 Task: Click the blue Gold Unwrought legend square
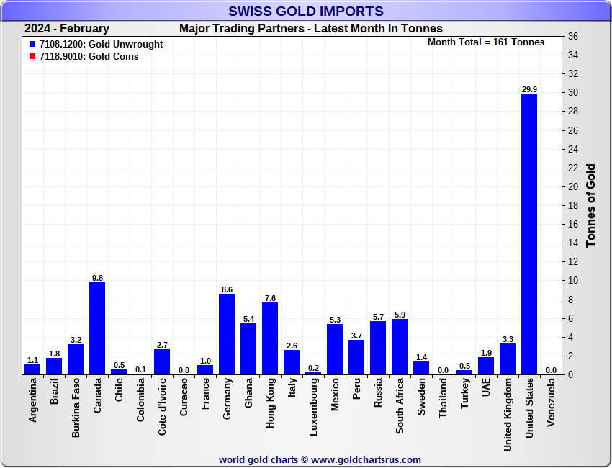32,45
